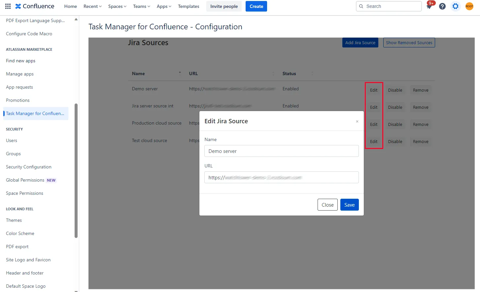Expand the Apps dropdown
Screen dimensions: 480x292
click(x=164, y=6)
